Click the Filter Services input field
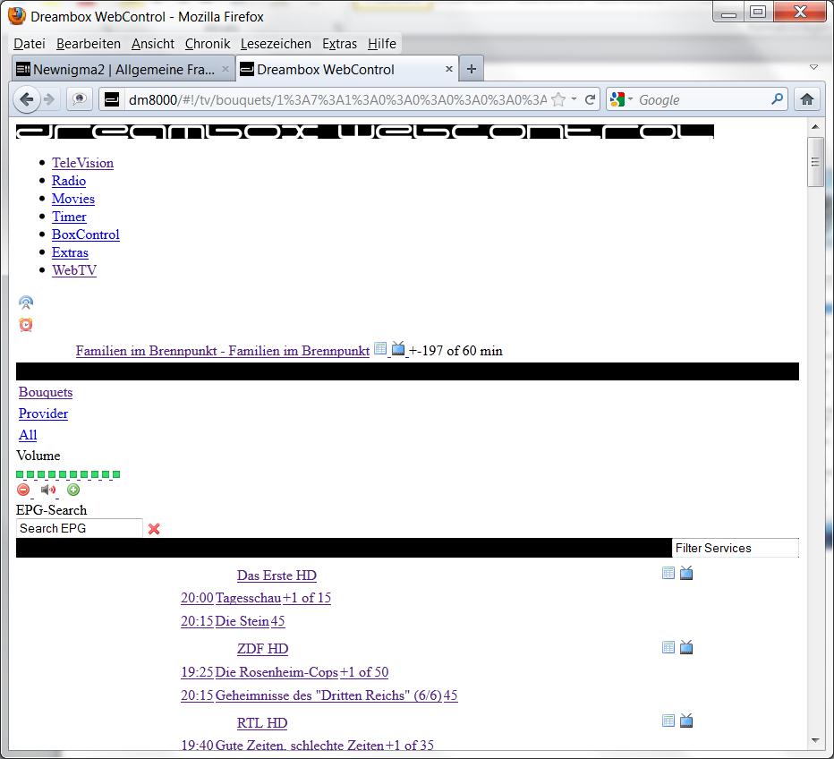Image resolution: width=834 pixels, height=759 pixels. [735, 548]
